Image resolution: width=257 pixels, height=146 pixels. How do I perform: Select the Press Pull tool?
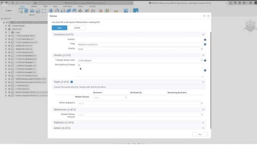tap(51, 11)
